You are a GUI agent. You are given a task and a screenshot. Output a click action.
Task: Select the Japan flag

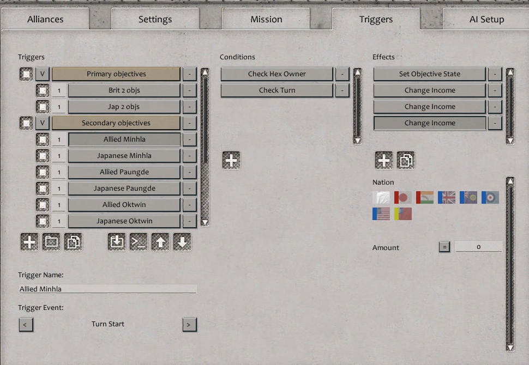403,198
